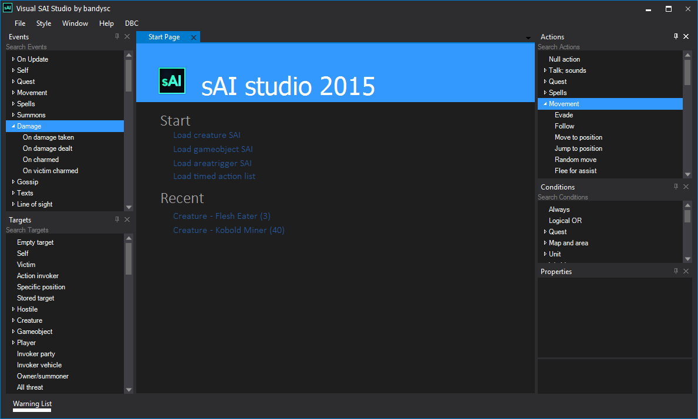This screenshot has width=698, height=419.
Task: Select On damage dealt event
Action: [48, 148]
